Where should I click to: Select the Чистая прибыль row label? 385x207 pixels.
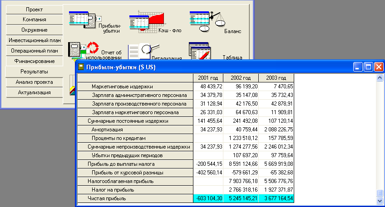pos(135,198)
